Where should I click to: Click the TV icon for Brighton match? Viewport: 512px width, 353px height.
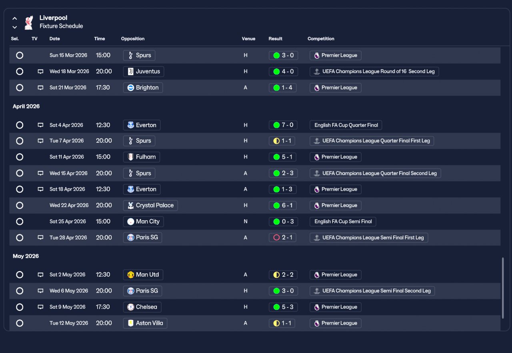(40, 88)
